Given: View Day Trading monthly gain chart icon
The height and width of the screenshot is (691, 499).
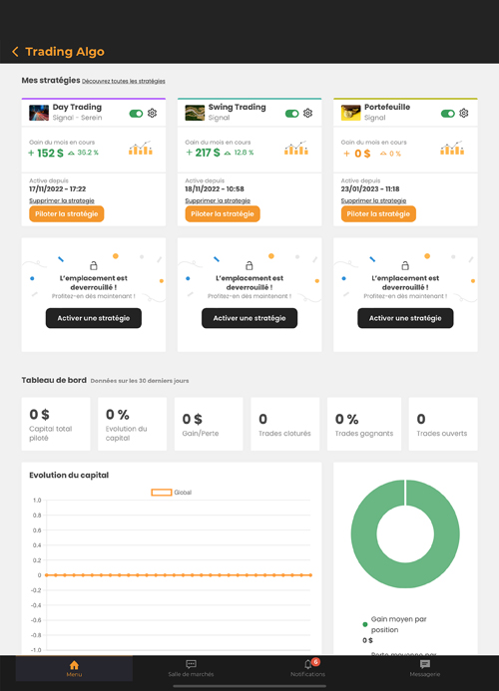Looking at the screenshot, I should [141, 148].
